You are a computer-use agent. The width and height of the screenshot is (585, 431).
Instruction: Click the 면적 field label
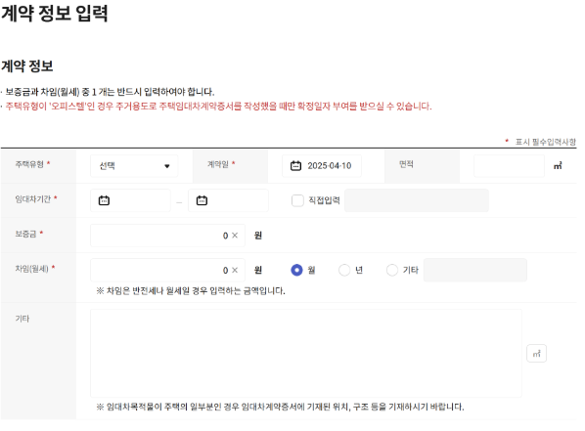[x=406, y=164]
